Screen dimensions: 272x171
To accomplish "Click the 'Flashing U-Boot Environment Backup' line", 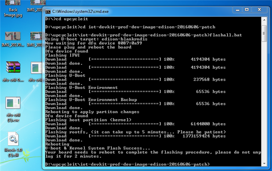I will 91,100.
